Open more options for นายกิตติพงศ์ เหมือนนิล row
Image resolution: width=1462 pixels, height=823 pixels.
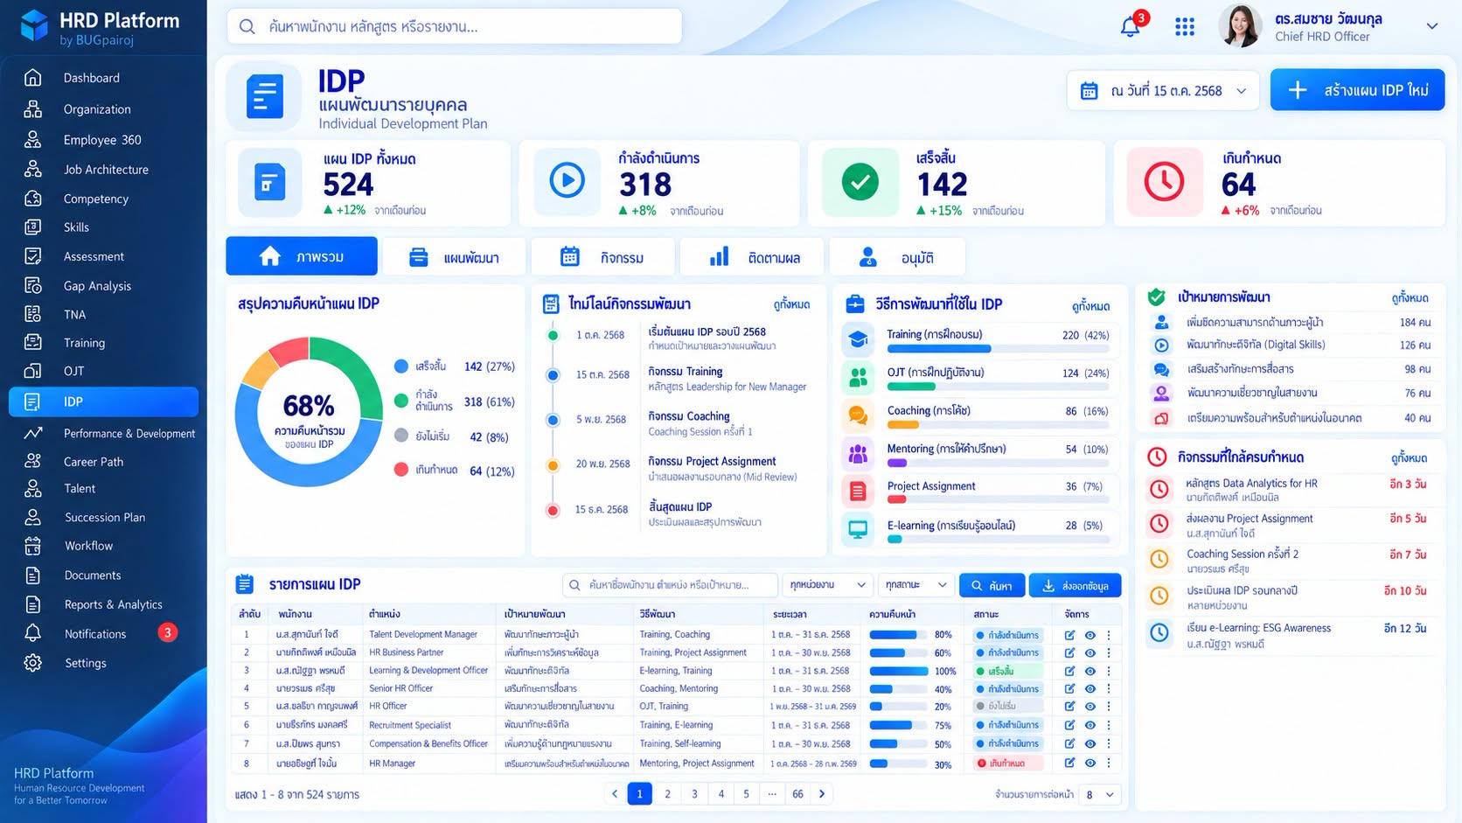pos(1109,653)
